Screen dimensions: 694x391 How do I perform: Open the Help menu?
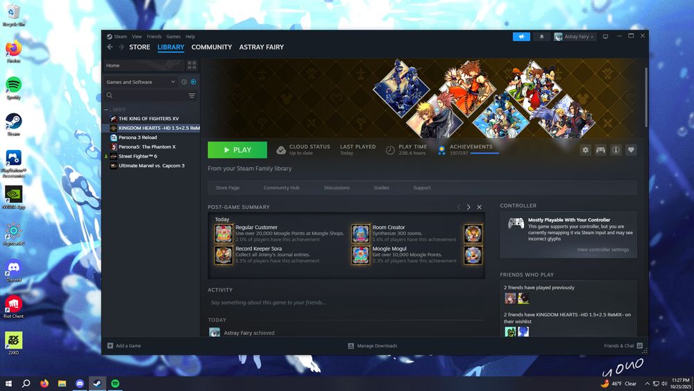(190, 37)
